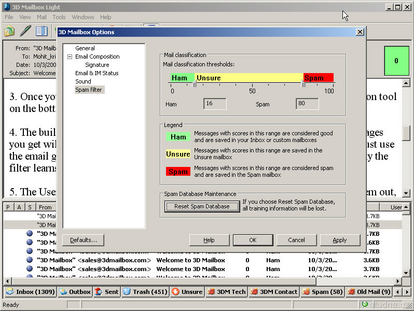Open the Mail menu
This screenshot has height=311, width=414.
tap(42, 17)
